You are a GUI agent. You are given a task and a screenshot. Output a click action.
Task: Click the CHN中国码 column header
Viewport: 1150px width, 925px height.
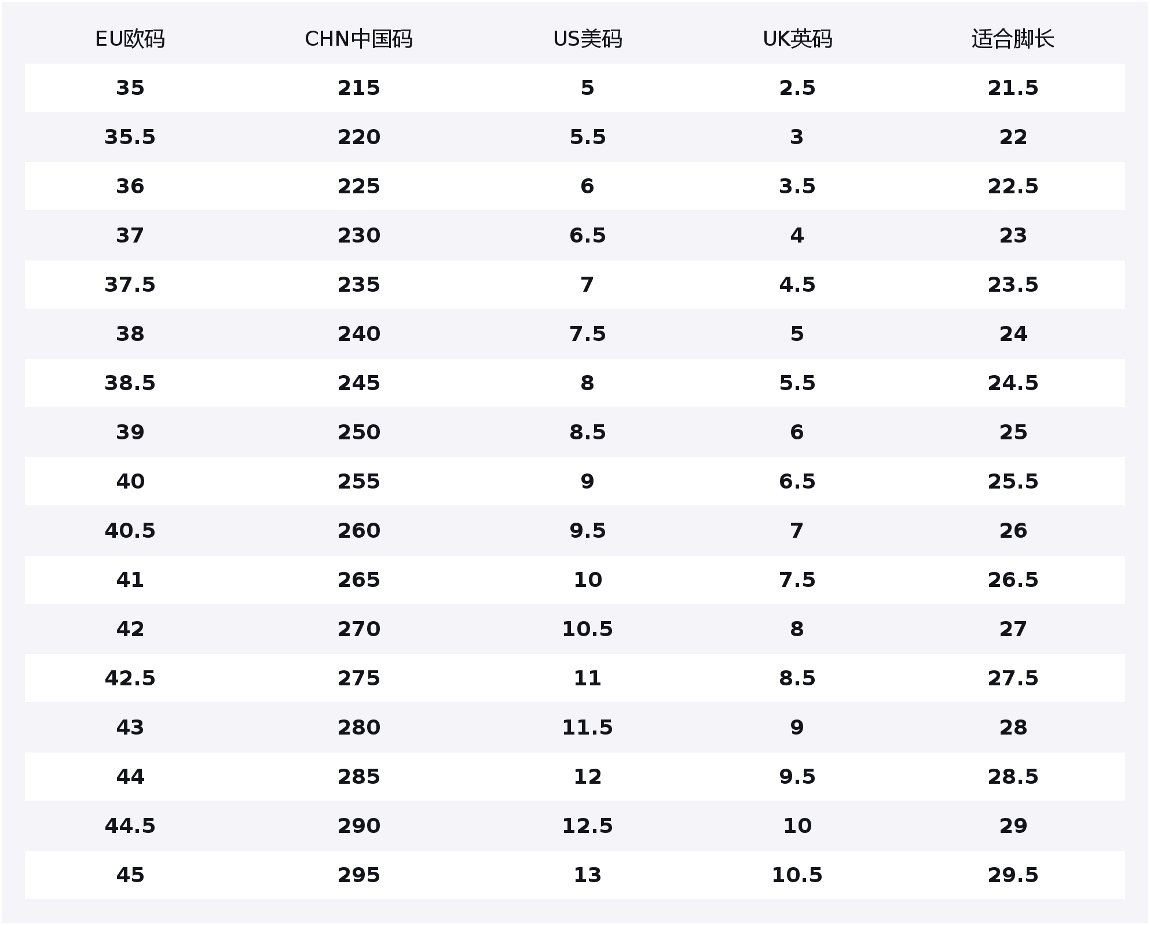[358, 39]
